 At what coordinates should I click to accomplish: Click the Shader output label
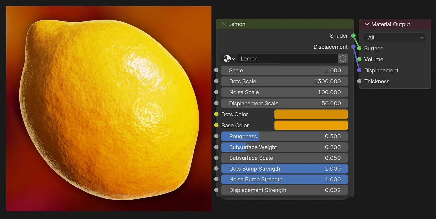pos(339,36)
